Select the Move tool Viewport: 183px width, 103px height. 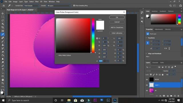click(x=3, y=13)
